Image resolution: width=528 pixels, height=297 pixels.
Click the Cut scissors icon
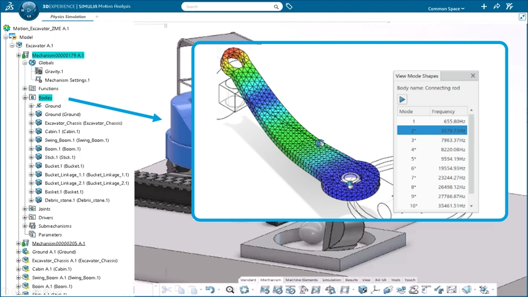click(x=166, y=290)
